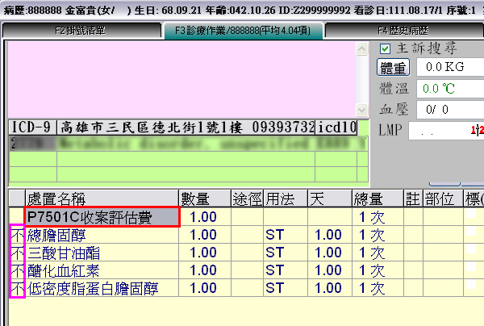Click the ST usage cell for 三酸甘油酯
The height and width of the screenshot is (326, 484).
click(275, 253)
